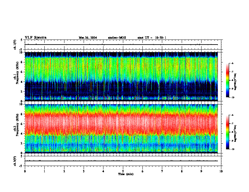Click the time axis tick label "2"
249x192 pixels.
tap(64, 171)
